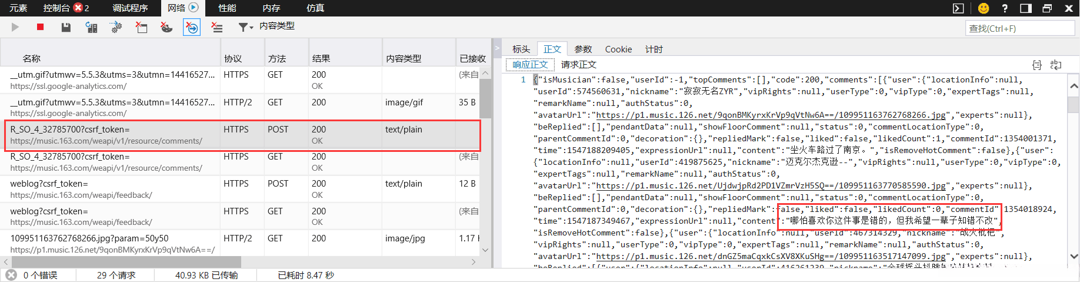Viewport: 1080px width, 282px height.
Task: Click request list vertical scrollbar up arrow
Action: pyautogui.click(x=485, y=73)
